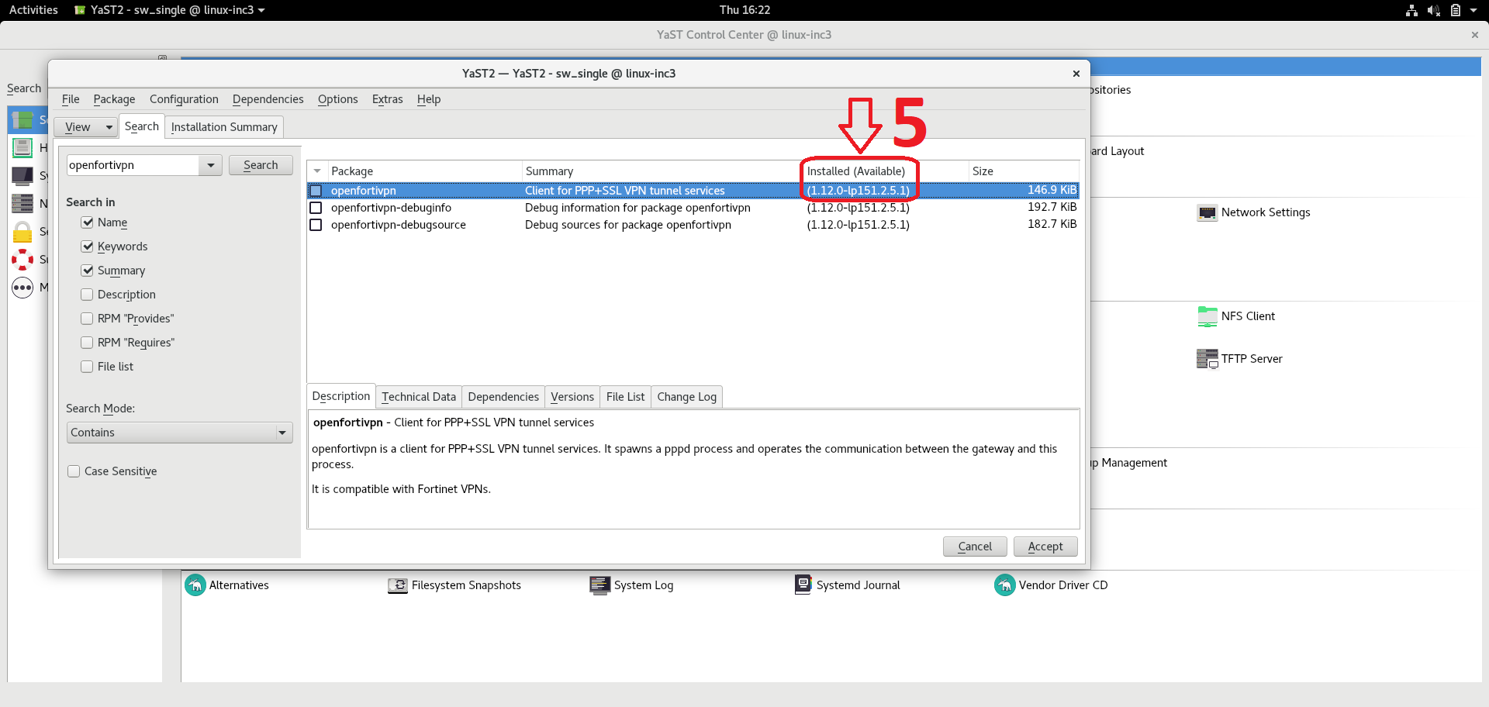The width and height of the screenshot is (1489, 707).
Task: Mark the openfortivpn-debuginfo package checkbox
Action: [x=316, y=208]
